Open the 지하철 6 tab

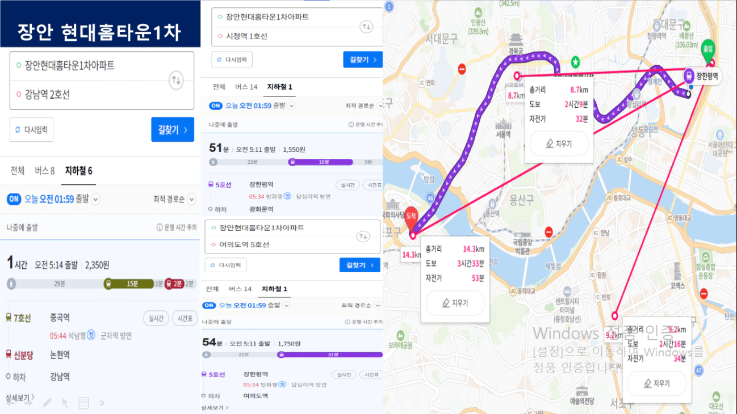coord(79,171)
